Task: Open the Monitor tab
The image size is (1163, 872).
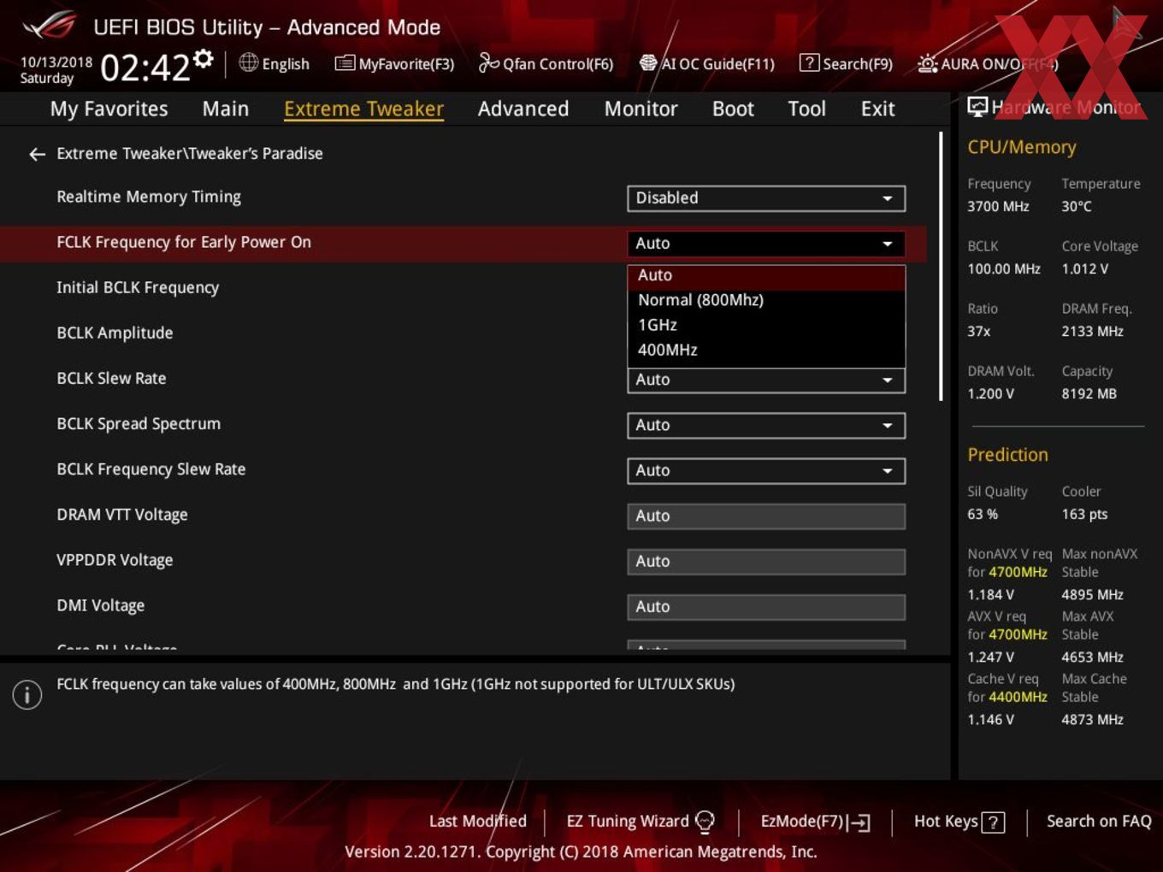Action: (641, 109)
